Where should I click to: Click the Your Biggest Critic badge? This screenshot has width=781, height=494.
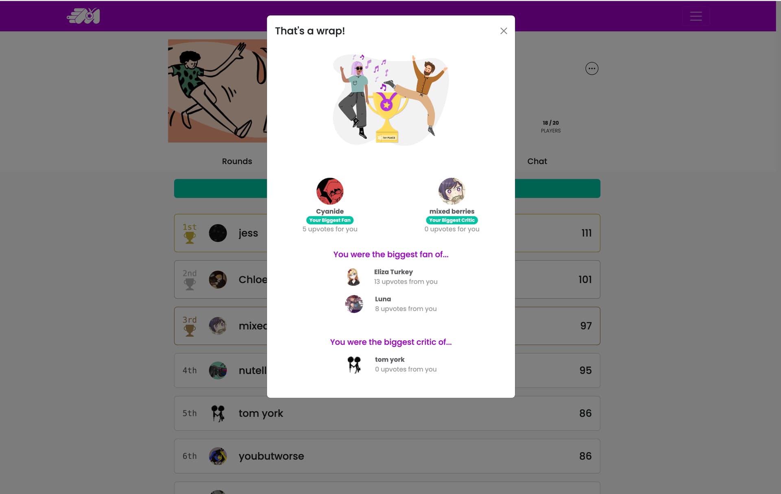tap(452, 220)
